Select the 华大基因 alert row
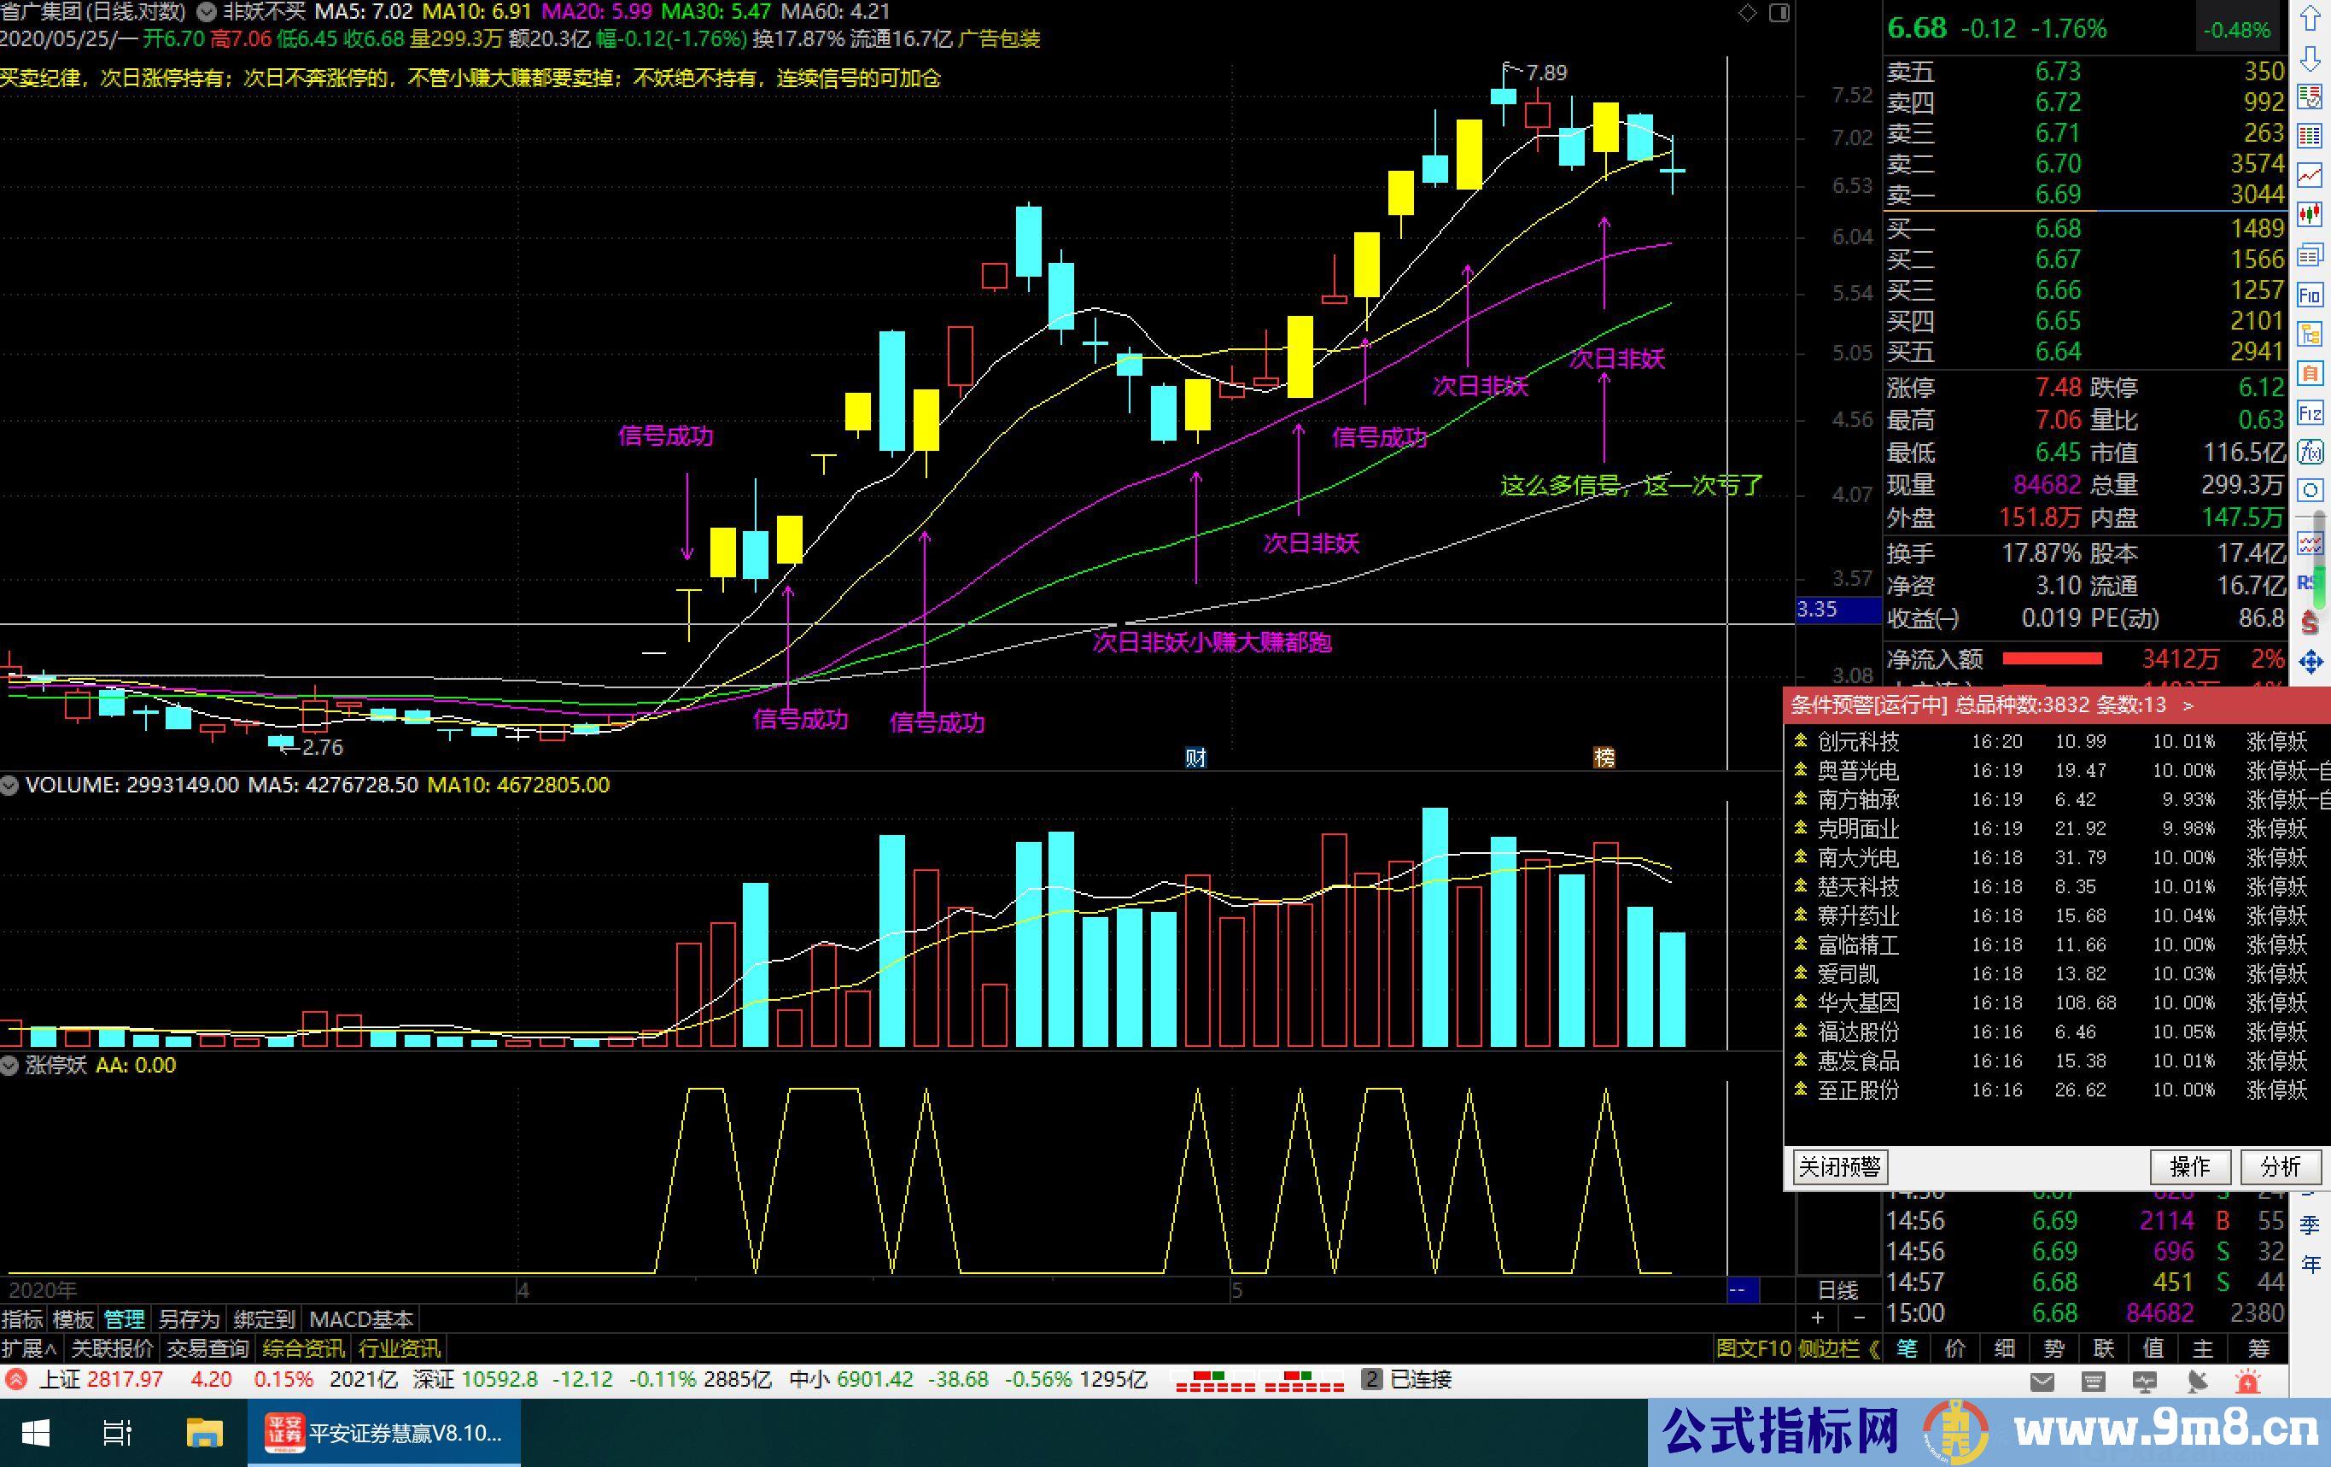This screenshot has height=1467, width=2331. click(2057, 1003)
